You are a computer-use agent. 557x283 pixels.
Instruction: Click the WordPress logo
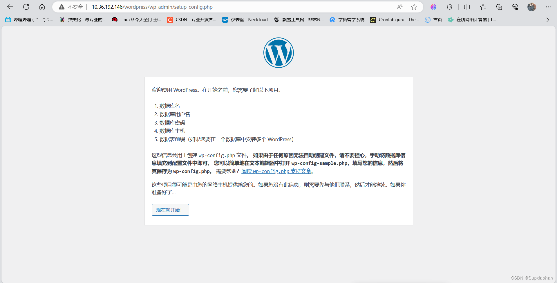pyautogui.click(x=278, y=53)
